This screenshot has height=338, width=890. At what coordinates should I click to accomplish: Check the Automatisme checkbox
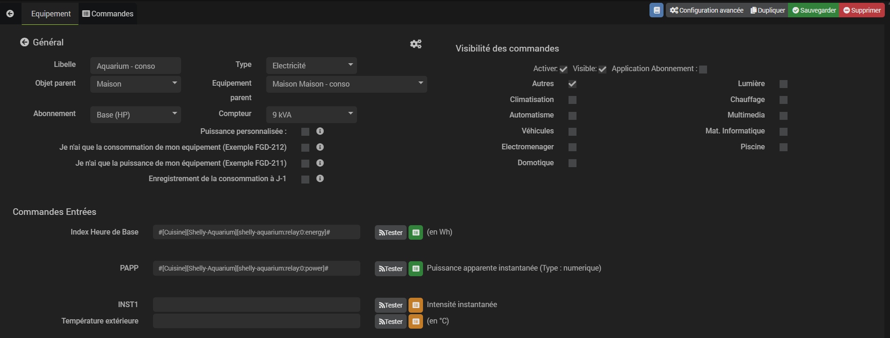coord(572,116)
